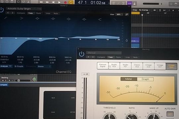
Task: Toggle the high-pass filter band in Channel EQ
Action: coord(6,18)
